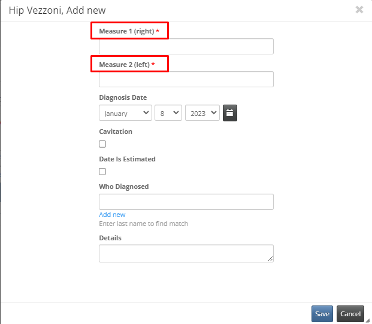This screenshot has width=372, height=324.
Task: Click into the Who Diagnosed field
Action: point(186,202)
